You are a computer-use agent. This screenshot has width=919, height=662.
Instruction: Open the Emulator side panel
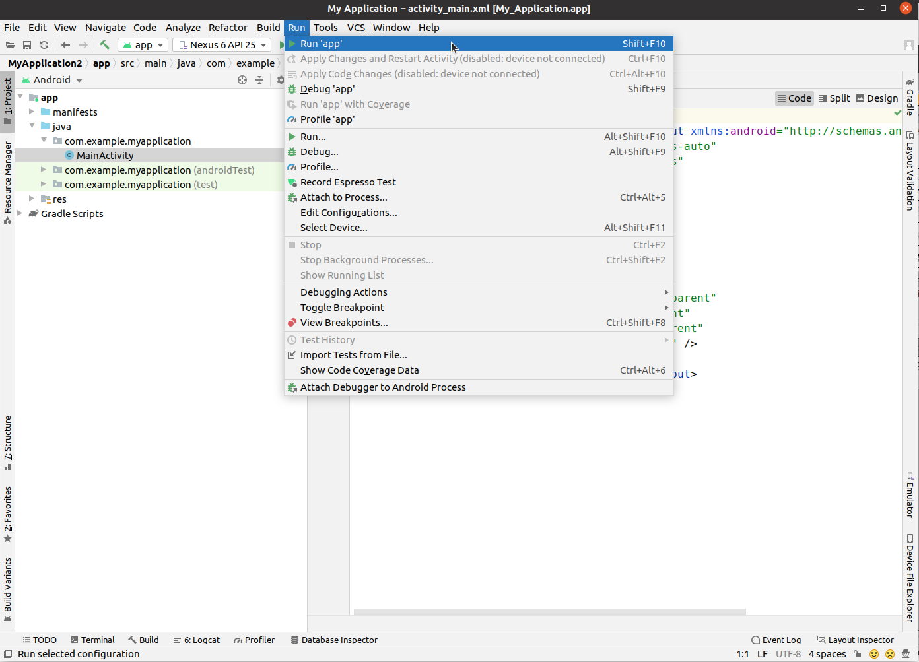pyautogui.click(x=910, y=495)
